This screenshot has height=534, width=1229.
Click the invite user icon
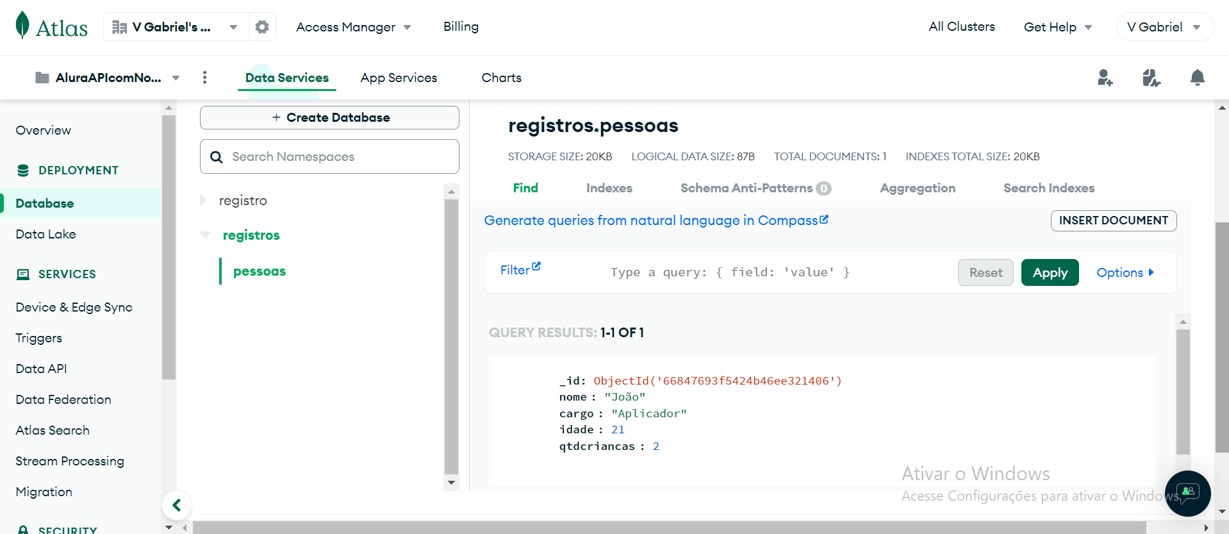coord(1105,78)
